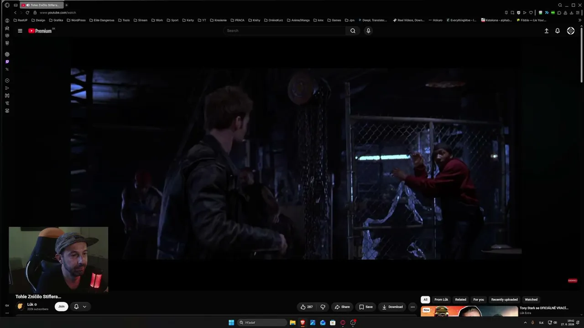Viewport: 584px width, 328px height.
Task: Reload the current page
Action: click(27, 13)
